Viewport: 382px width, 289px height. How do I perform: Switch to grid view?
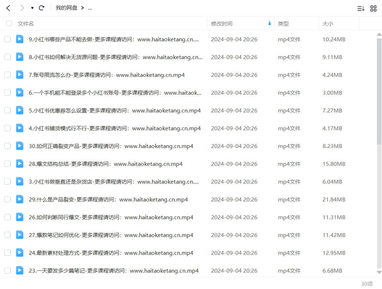[373, 9]
